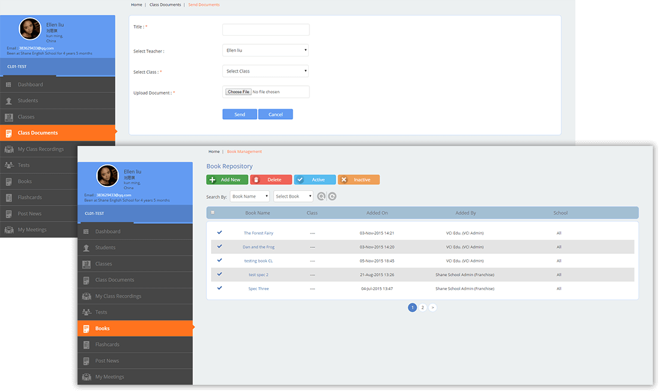Viewport: 660px width, 392px height.
Task: Click plus icon on Add New button
Action: pos(213,179)
